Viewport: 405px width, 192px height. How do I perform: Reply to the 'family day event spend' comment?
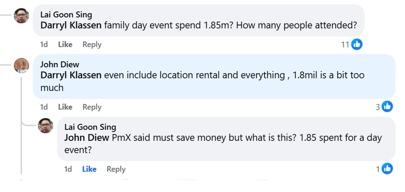(92, 44)
